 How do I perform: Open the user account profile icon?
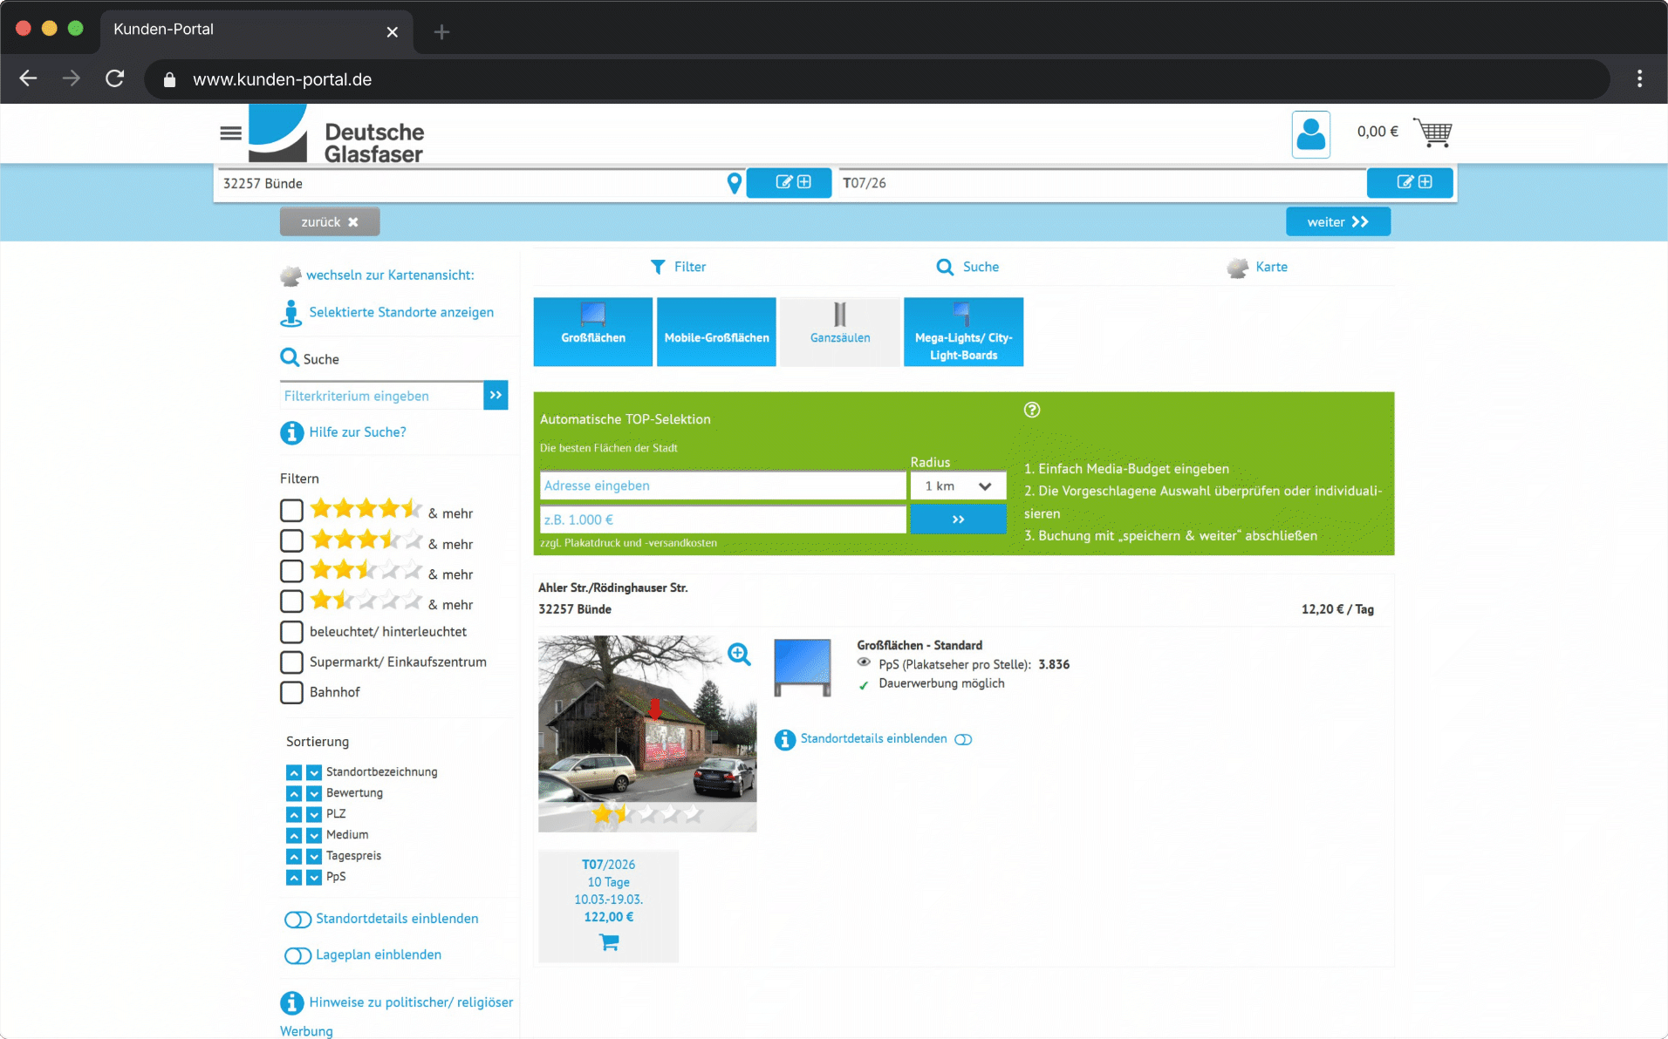pos(1309,134)
